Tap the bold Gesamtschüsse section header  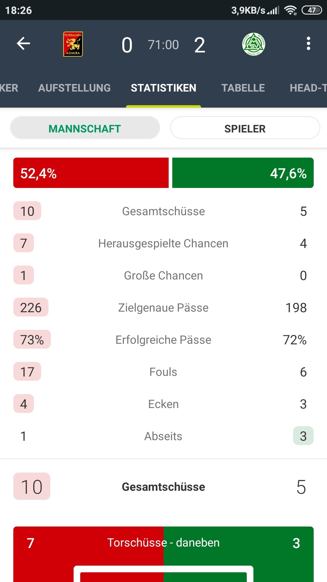(163, 487)
